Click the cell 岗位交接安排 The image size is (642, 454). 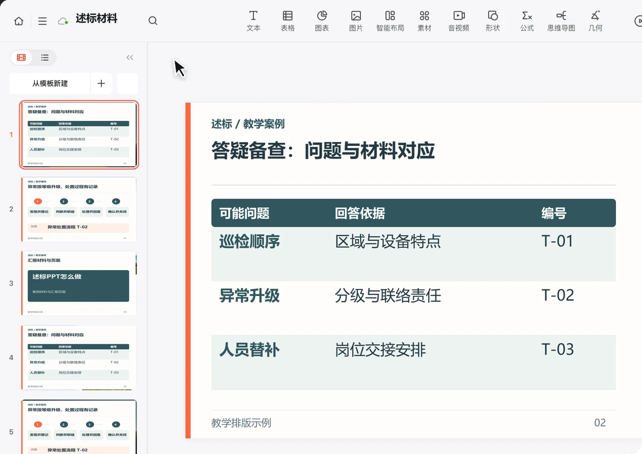(x=380, y=350)
